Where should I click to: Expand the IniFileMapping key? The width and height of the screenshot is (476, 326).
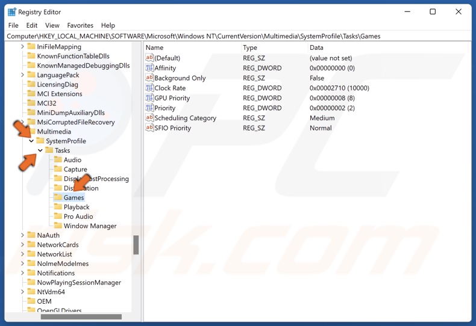pos(22,47)
